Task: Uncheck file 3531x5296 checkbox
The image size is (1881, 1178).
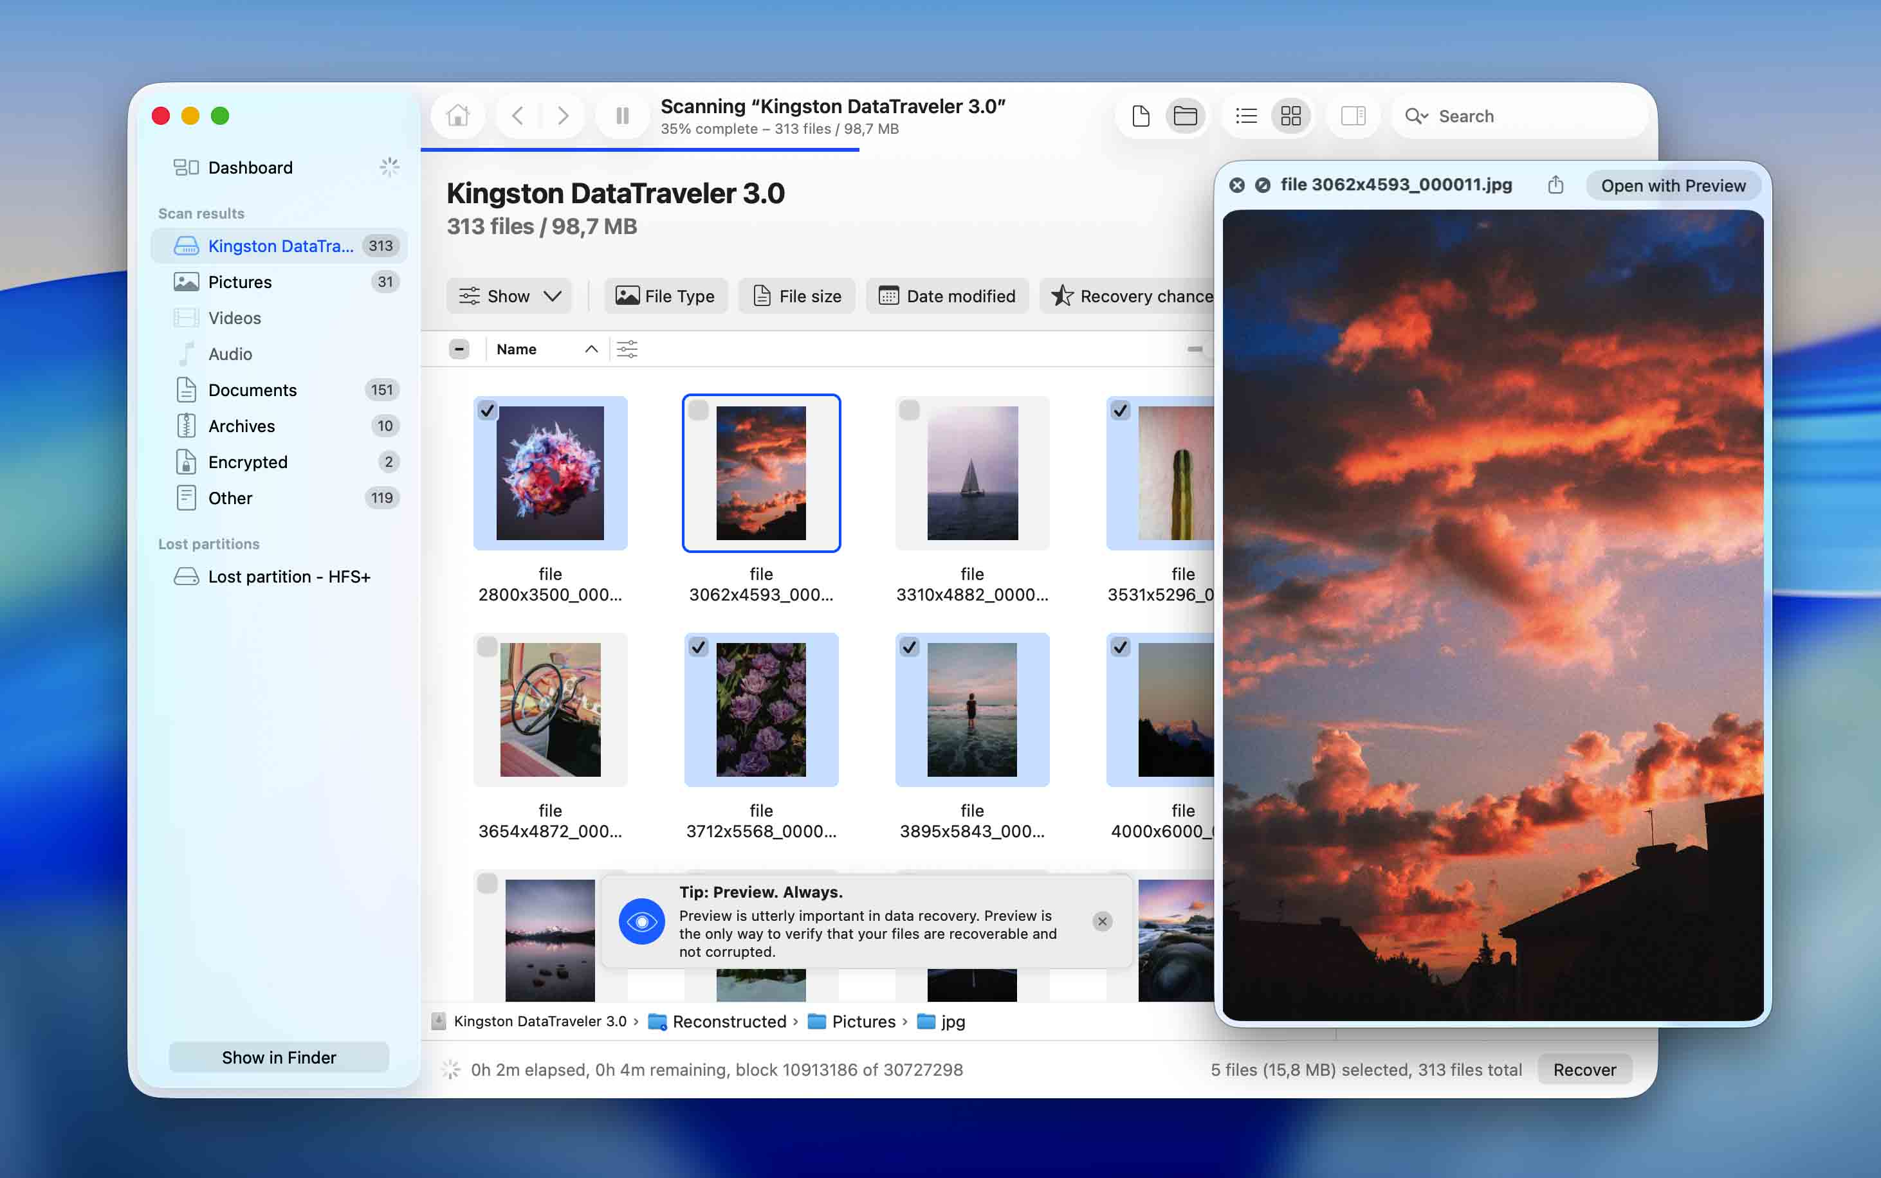Action: [1121, 410]
